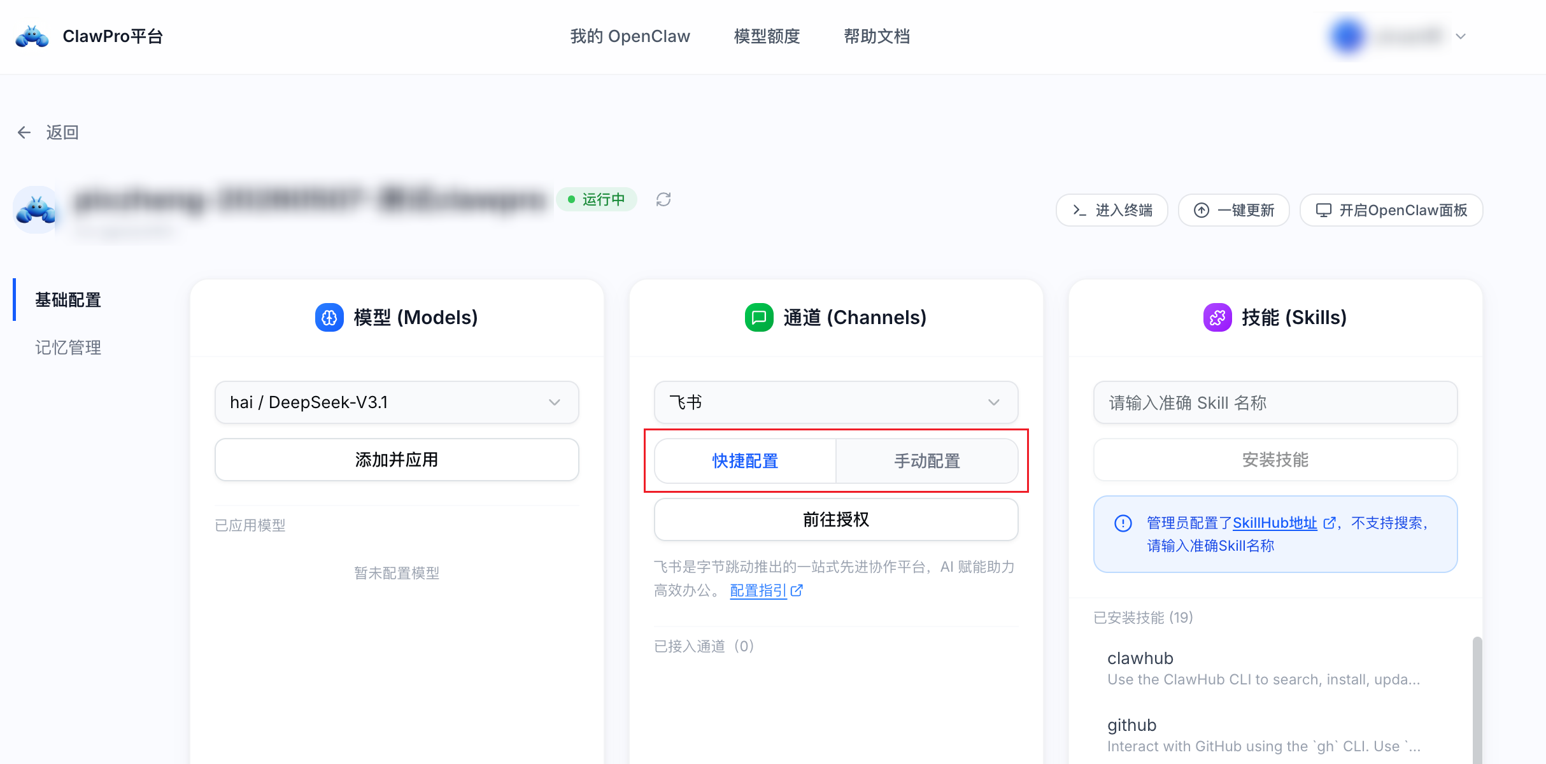Viewport: 1546px width, 764px height.
Task: Expand the 飞书 channel dropdown
Action: pos(835,402)
